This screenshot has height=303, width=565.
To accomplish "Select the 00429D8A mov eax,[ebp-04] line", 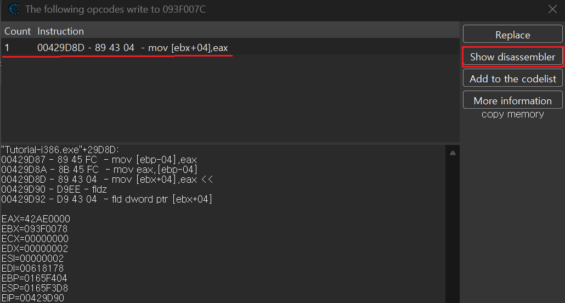I will pos(99,170).
